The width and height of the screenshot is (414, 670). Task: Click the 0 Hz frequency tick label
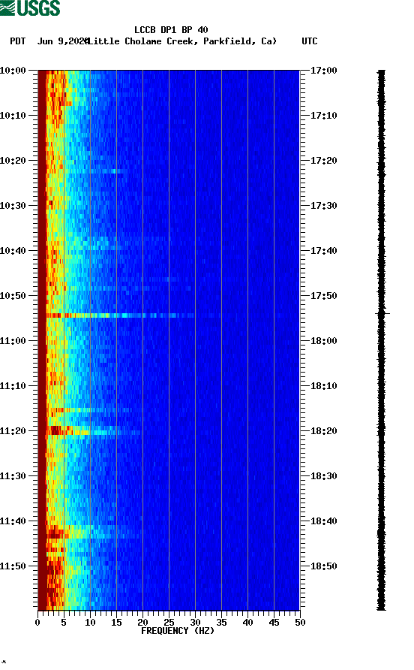pyautogui.click(x=37, y=623)
